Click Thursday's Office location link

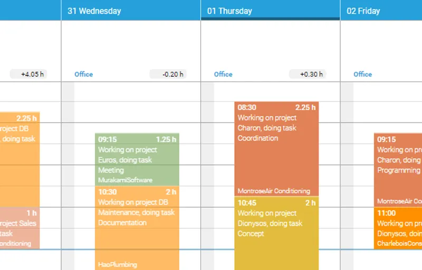pyautogui.click(x=223, y=75)
